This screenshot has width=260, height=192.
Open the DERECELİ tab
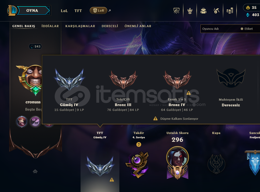[x=110, y=26]
